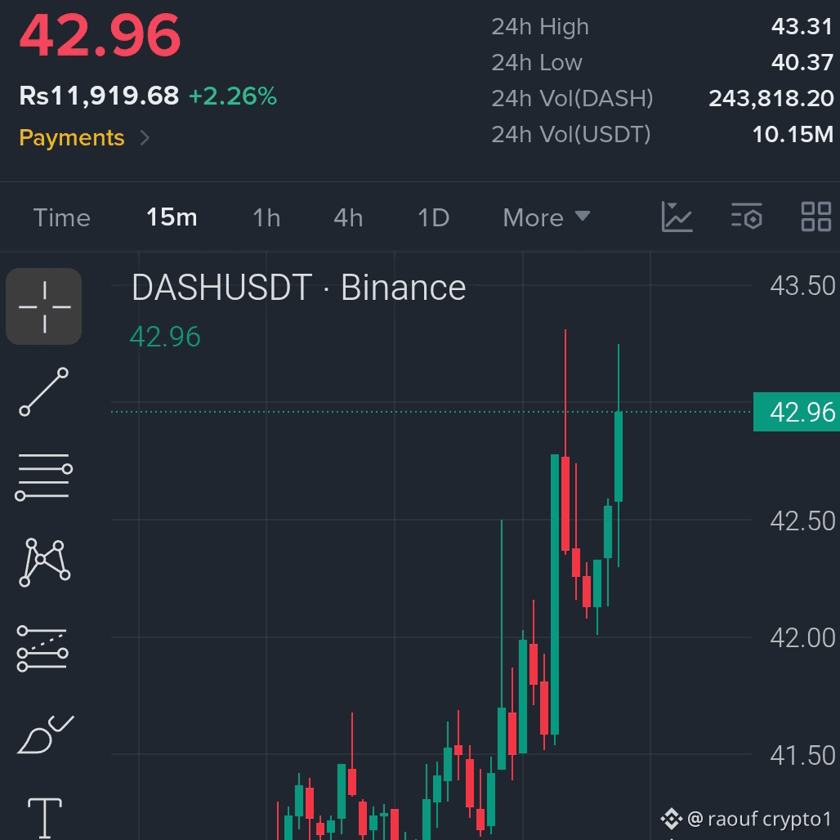Click the 24h High value 43.31
Screen dimensions: 840x840
coord(802,26)
